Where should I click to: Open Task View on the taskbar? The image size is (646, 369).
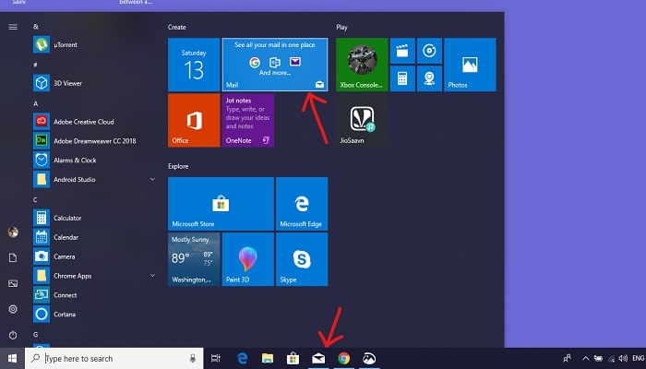point(215,358)
